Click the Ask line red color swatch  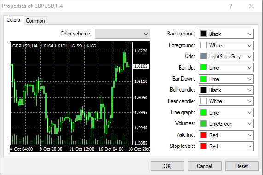pyautogui.click(x=204, y=135)
